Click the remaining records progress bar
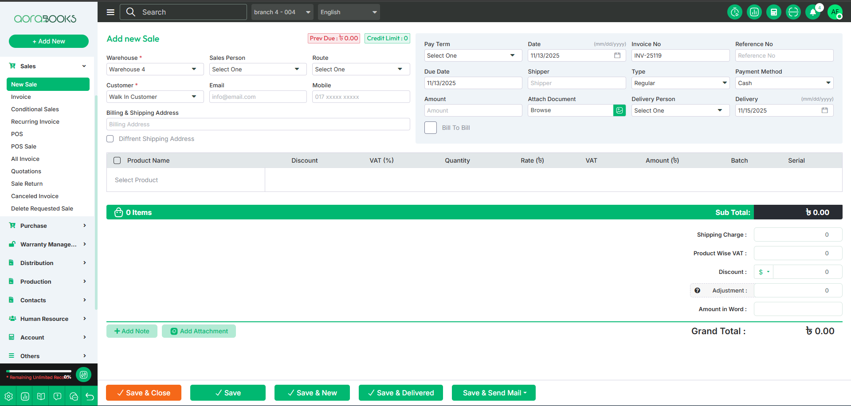This screenshot has height=406, width=851. point(39,371)
